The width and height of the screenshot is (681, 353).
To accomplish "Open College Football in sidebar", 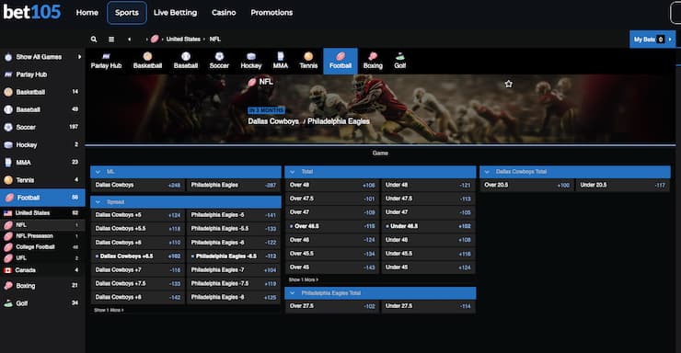I will tap(42, 247).
